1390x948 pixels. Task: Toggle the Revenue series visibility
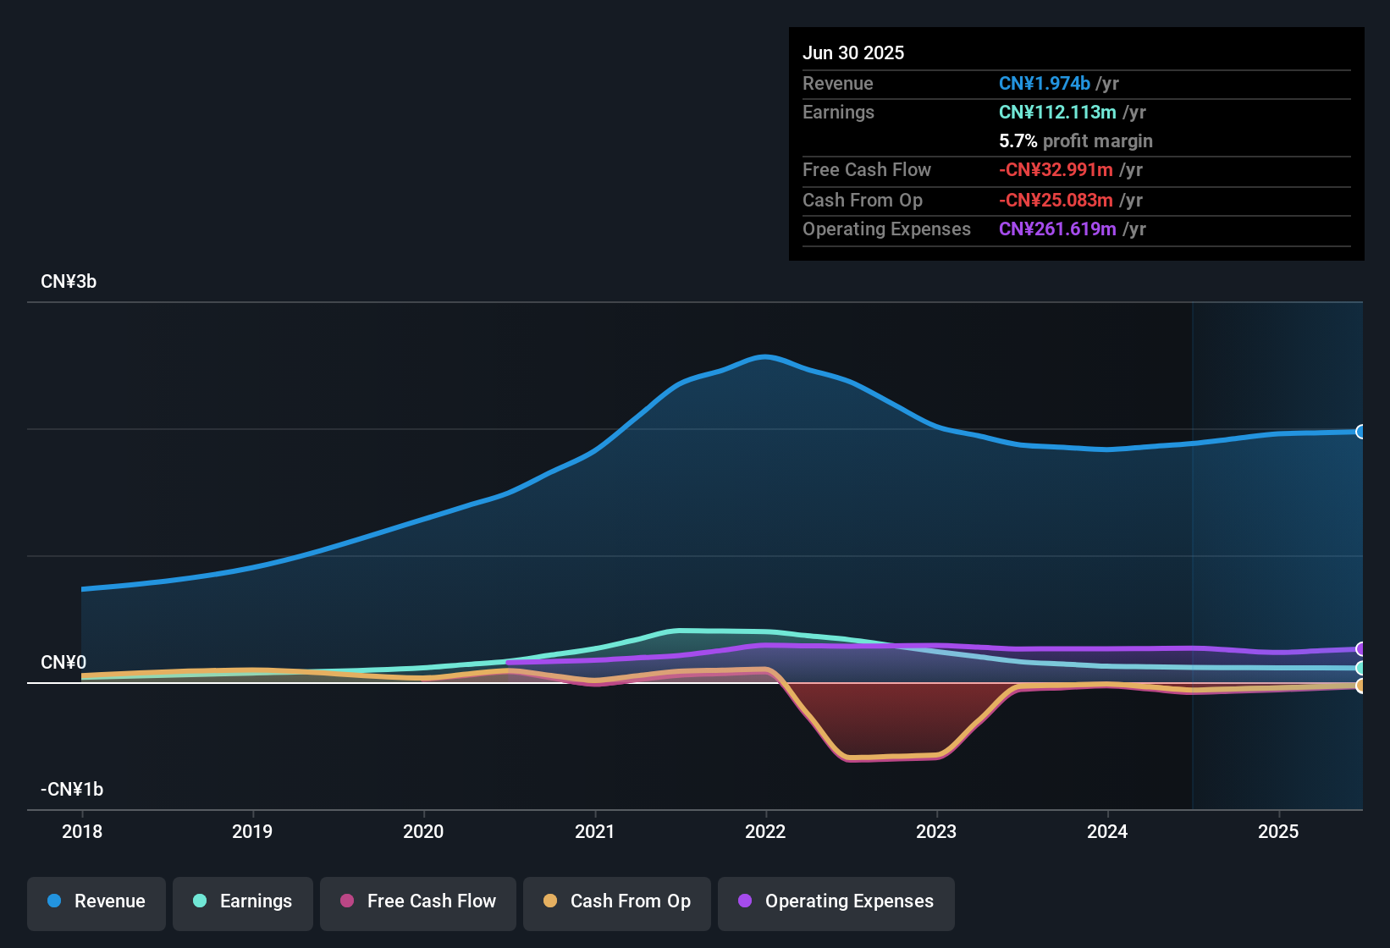(96, 901)
